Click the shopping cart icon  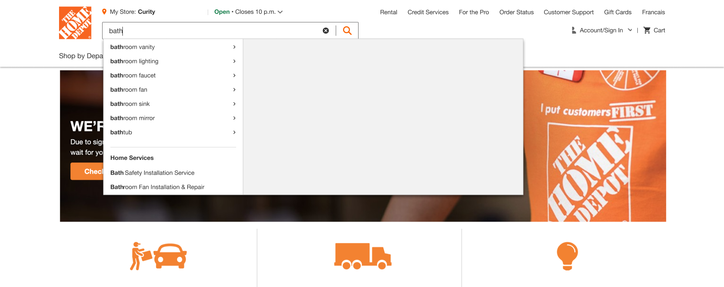click(647, 30)
